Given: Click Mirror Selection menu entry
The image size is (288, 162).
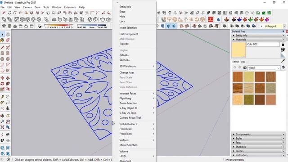Looking at the screenshot, I should click(128, 145).
